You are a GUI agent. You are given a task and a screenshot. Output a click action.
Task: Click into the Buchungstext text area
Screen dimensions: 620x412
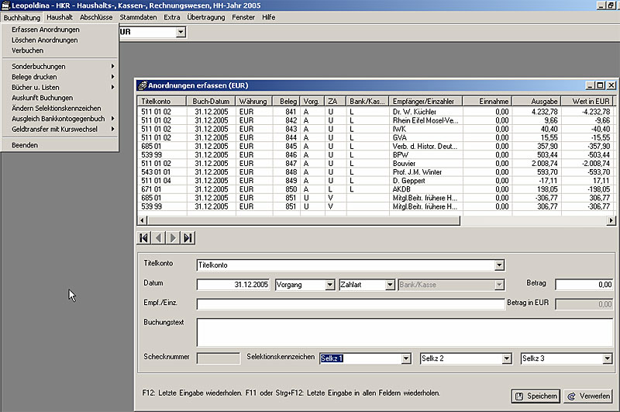coord(403,331)
